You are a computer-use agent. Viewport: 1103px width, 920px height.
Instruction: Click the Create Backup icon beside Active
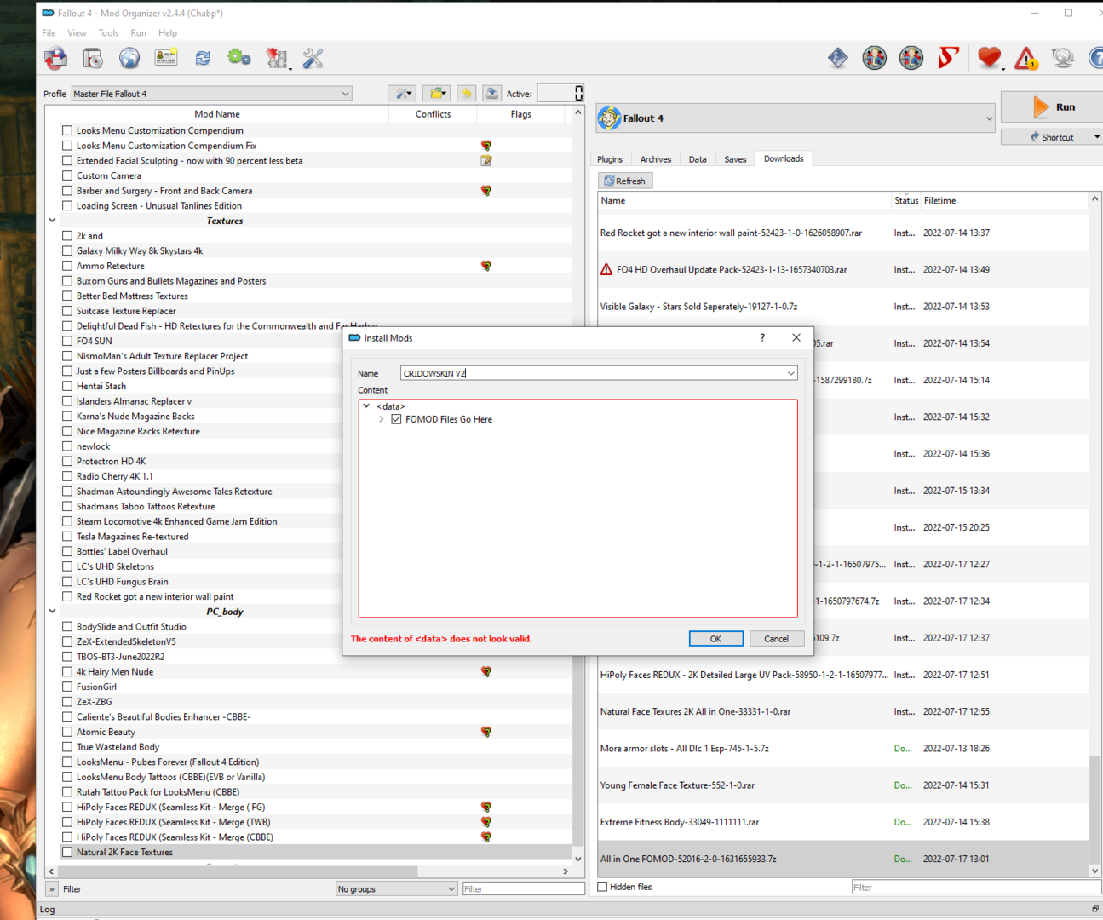[492, 94]
